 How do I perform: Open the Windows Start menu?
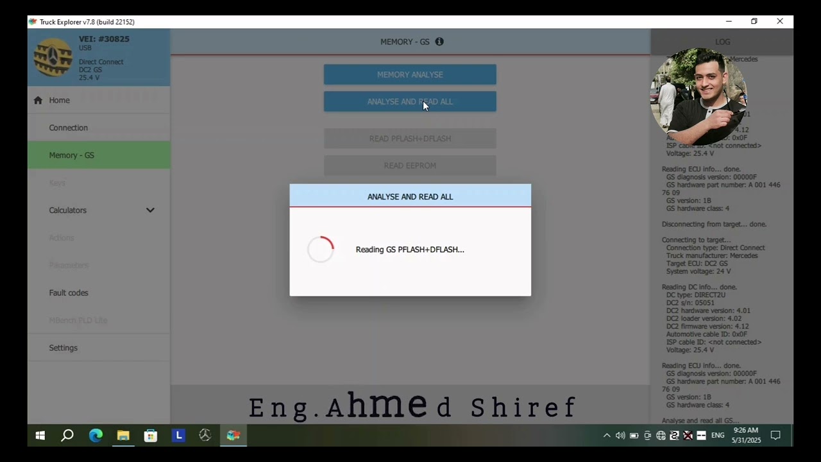pyautogui.click(x=40, y=436)
